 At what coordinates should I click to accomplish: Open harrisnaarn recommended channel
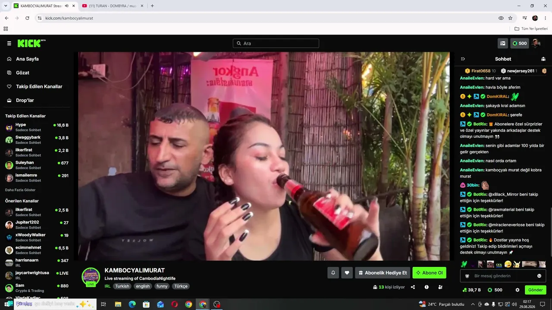coord(37,263)
